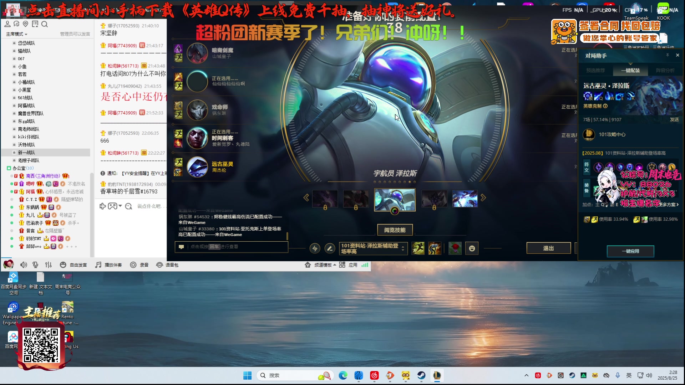
Task: Click the signal strength bars icon
Action: tap(365, 265)
